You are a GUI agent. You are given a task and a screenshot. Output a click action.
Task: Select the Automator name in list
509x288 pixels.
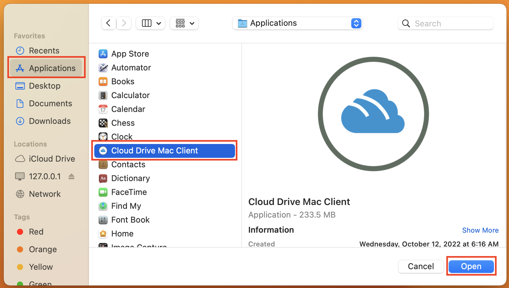(x=131, y=68)
